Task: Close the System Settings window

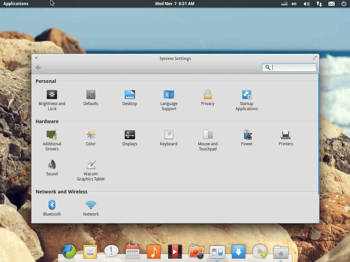Action: point(36,58)
